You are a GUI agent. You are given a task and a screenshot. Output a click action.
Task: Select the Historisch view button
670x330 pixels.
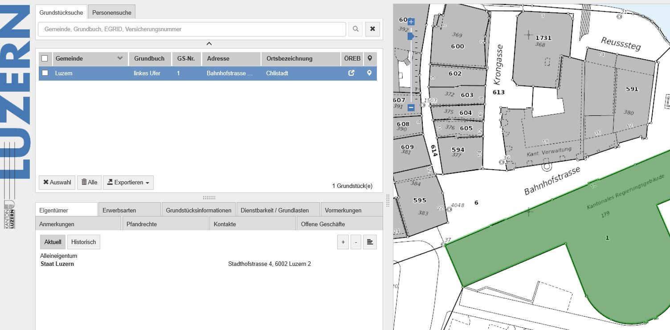pyautogui.click(x=84, y=242)
